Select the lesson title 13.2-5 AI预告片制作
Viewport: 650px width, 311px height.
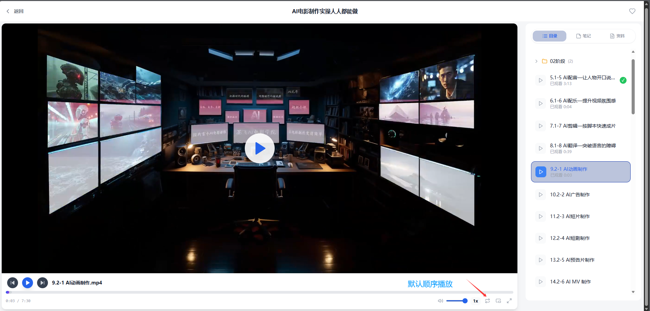tap(572, 260)
